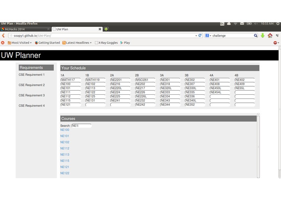The image size is (281, 200).
Task: Close the McHacks 2014 tab
Action: [48, 29]
